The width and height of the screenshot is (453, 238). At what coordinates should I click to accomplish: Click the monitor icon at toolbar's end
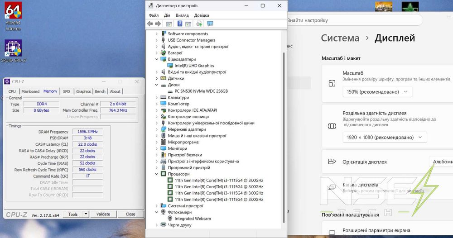(x=210, y=24)
